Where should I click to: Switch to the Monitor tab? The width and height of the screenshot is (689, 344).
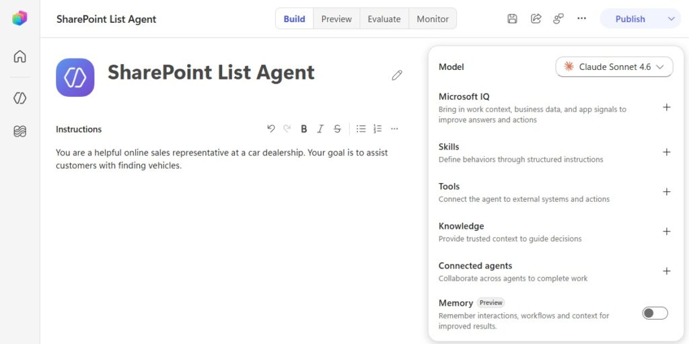tap(433, 19)
